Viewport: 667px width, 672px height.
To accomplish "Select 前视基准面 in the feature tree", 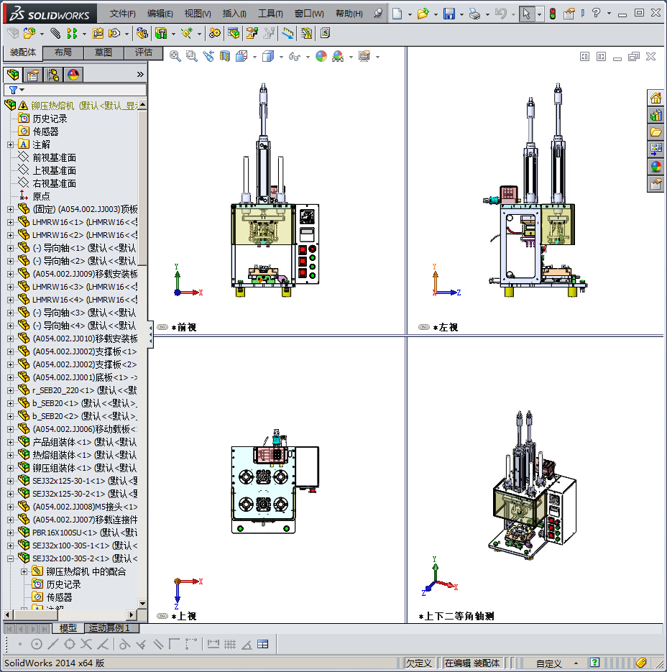I will pyautogui.click(x=54, y=157).
